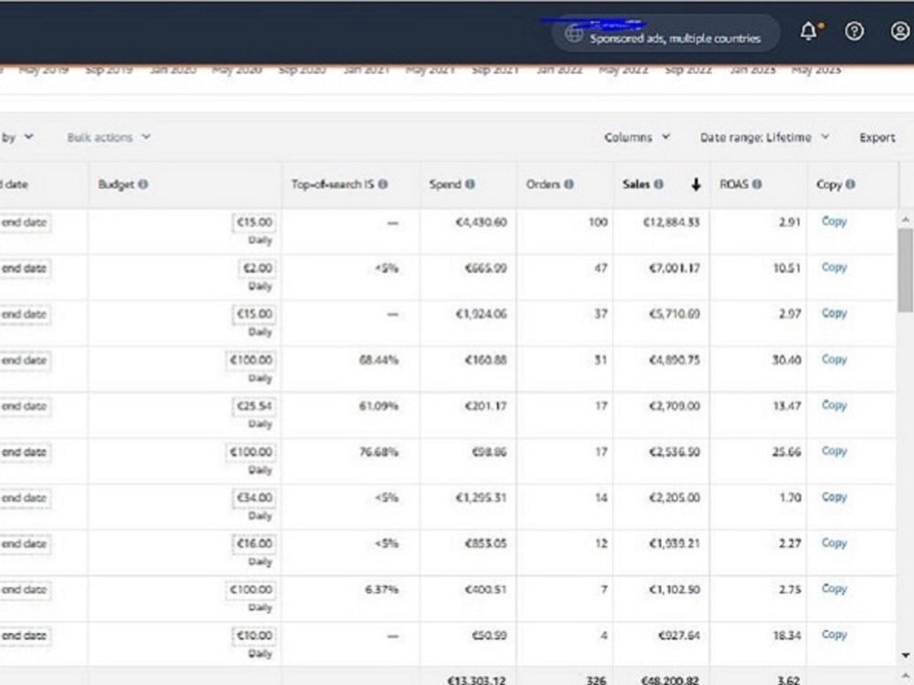Sort by the Budget column header
The height and width of the screenshot is (685, 914).
pyautogui.click(x=116, y=184)
